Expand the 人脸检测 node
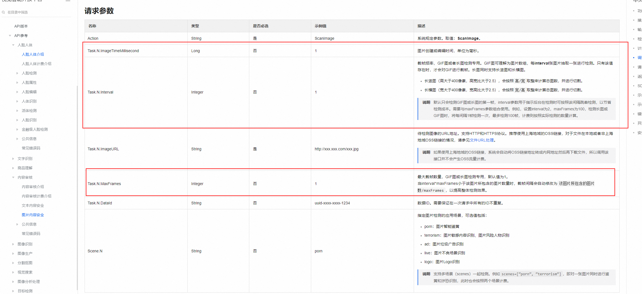The height and width of the screenshot is (294, 642). [17, 73]
